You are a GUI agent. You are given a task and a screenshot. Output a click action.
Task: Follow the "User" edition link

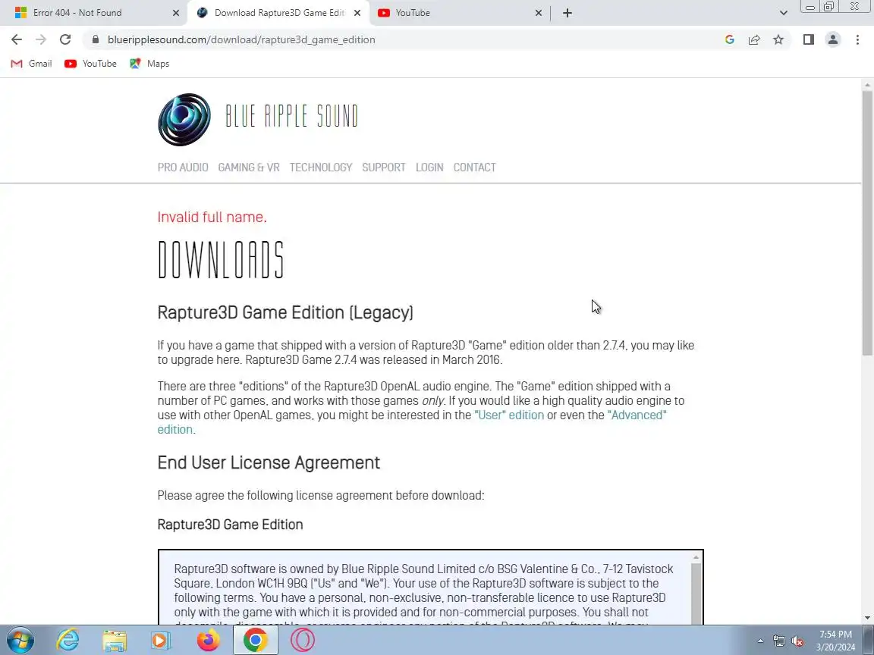509,415
